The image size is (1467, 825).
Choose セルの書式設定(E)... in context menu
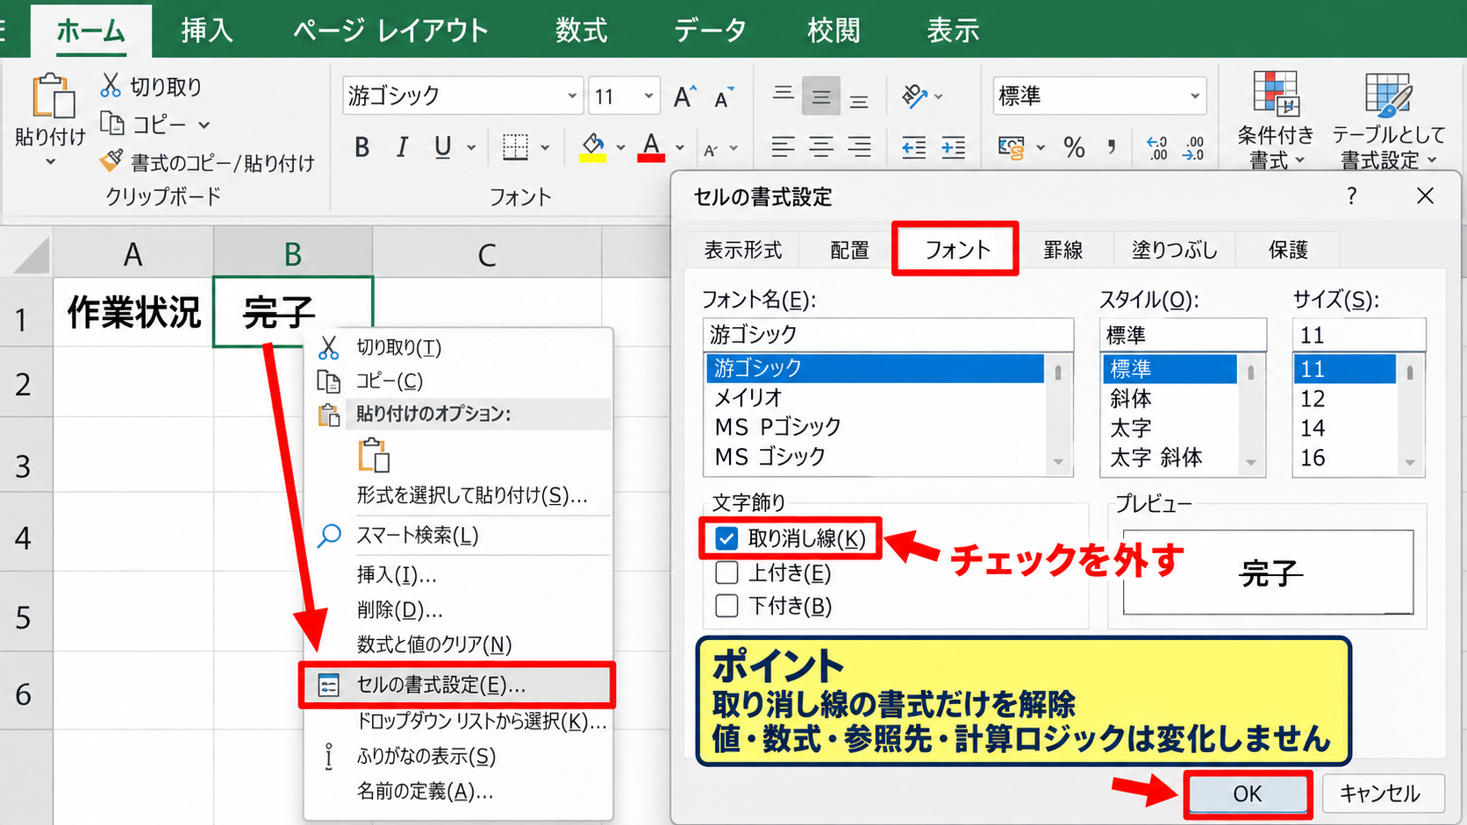457,685
